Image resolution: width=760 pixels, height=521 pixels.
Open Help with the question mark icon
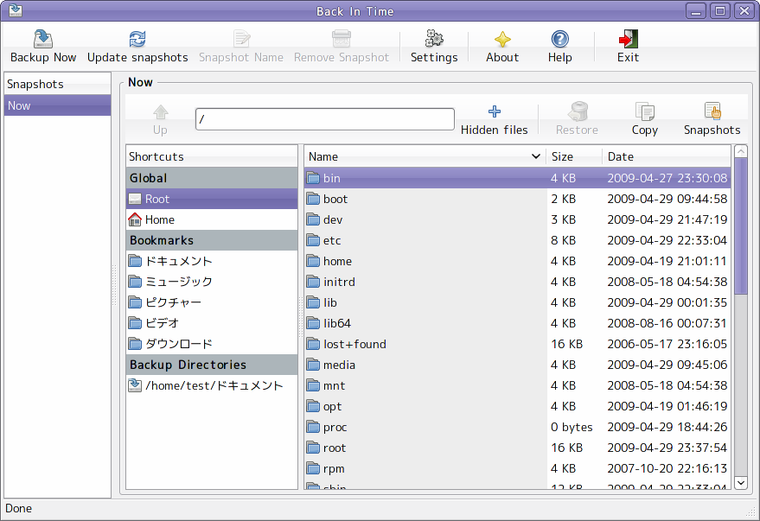(x=559, y=39)
